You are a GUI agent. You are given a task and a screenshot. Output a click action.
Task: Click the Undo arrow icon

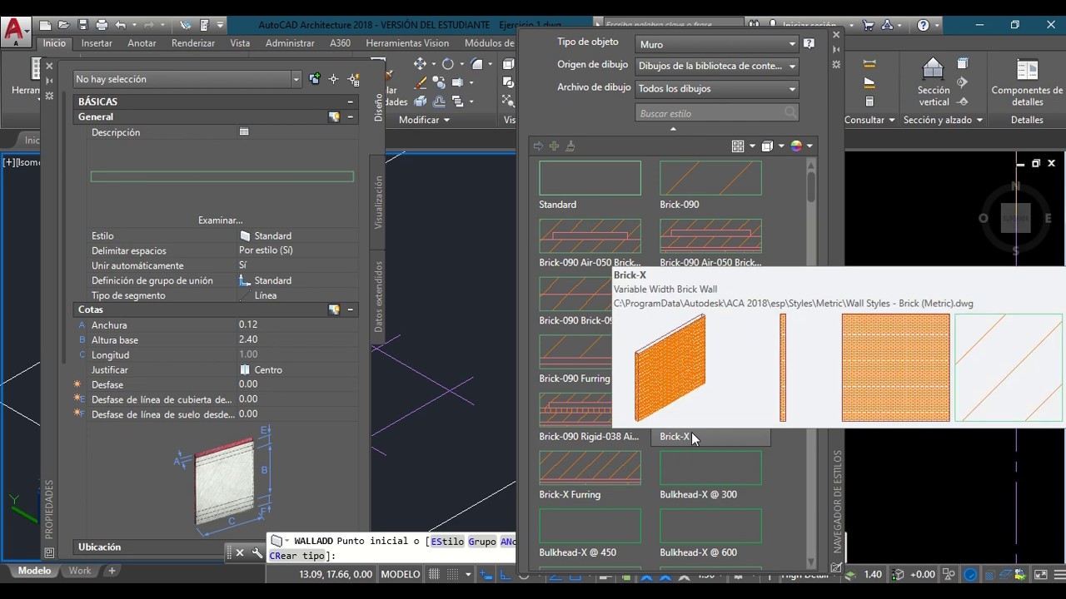[121, 26]
